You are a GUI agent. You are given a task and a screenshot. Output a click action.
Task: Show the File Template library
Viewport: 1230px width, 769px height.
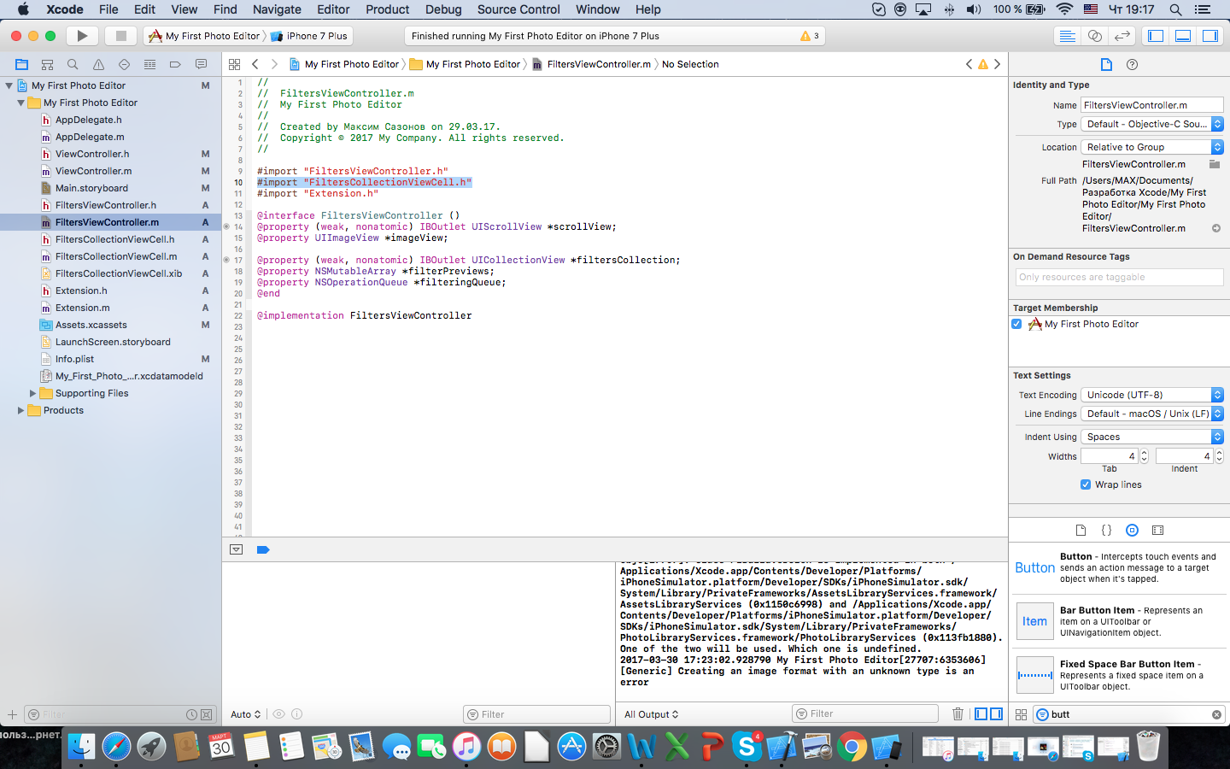click(1081, 530)
